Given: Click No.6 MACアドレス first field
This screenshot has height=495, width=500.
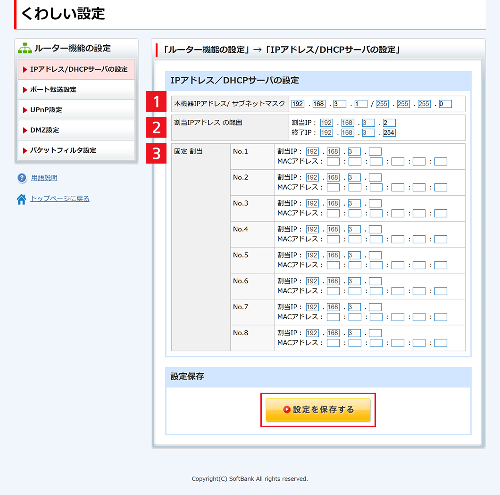Looking at the screenshot, I should pyautogui.click(x=333, y=291).
